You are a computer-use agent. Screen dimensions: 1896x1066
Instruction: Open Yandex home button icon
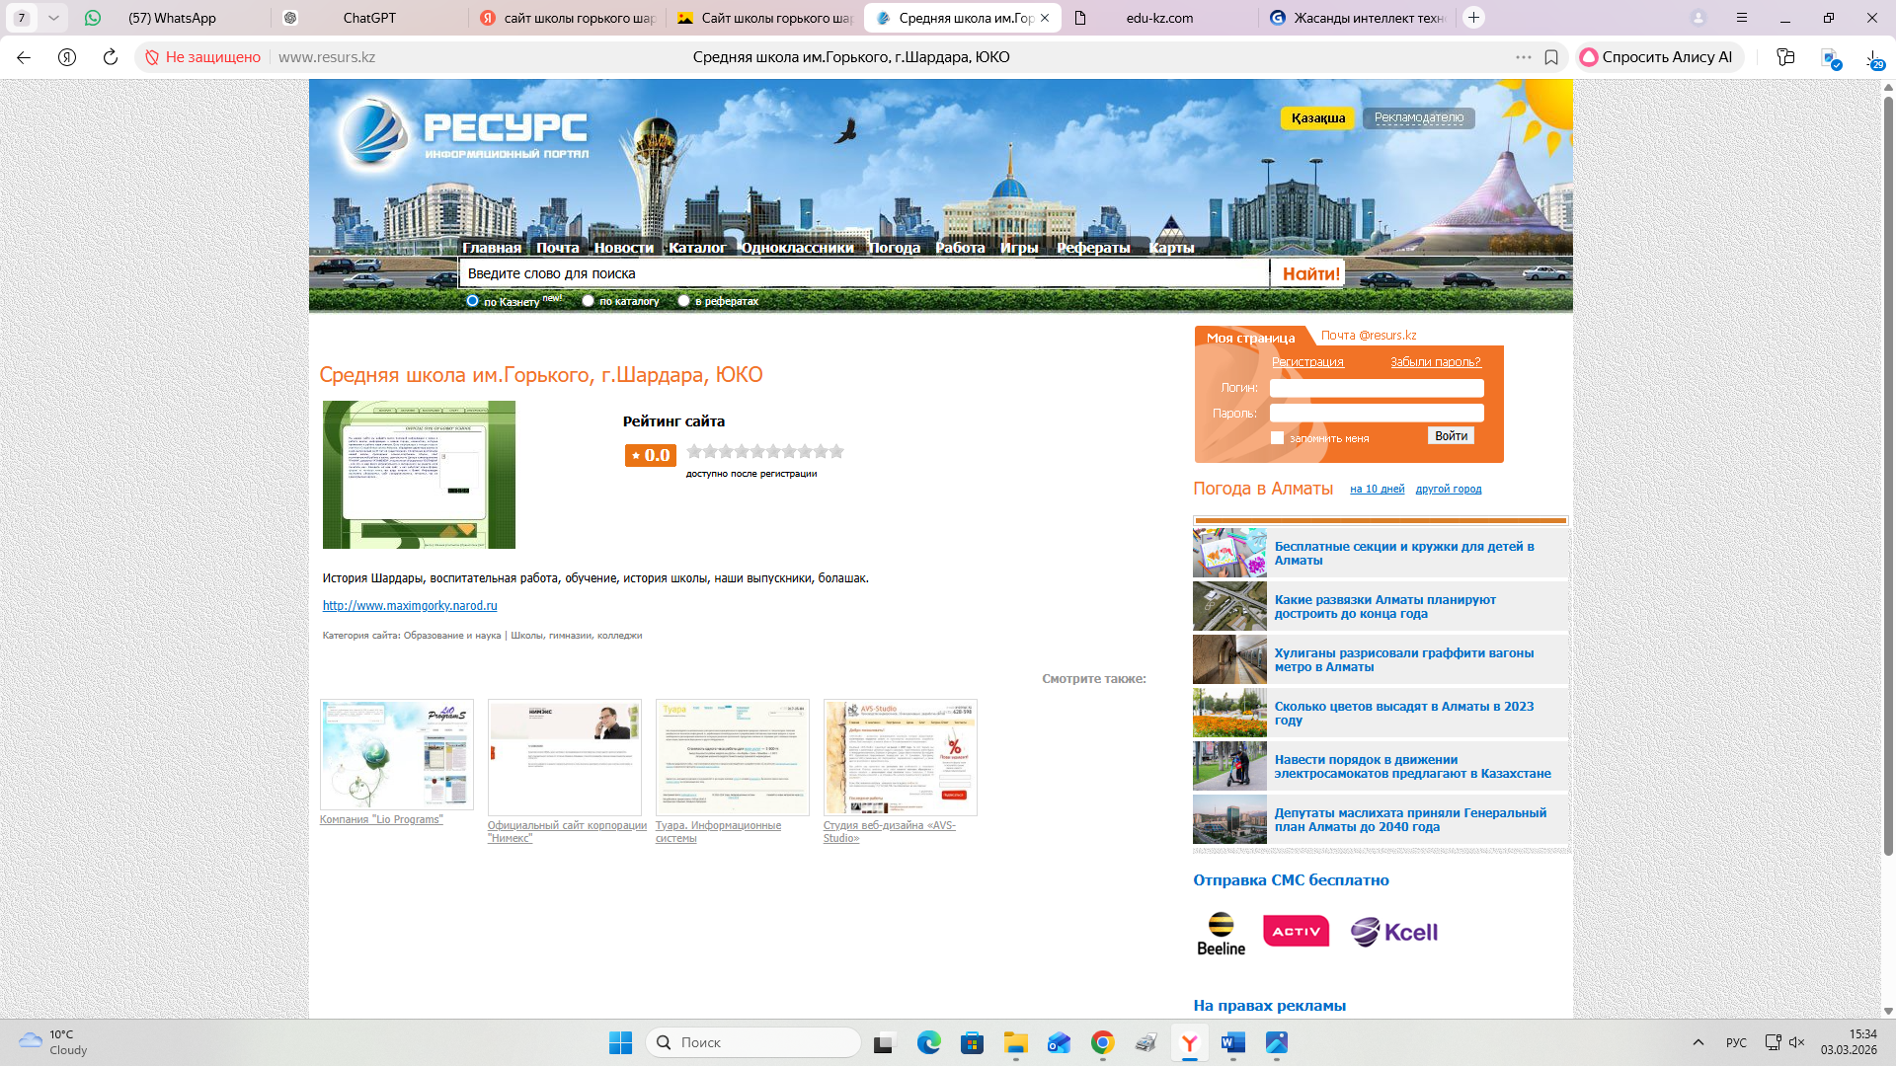click(67, 57)
